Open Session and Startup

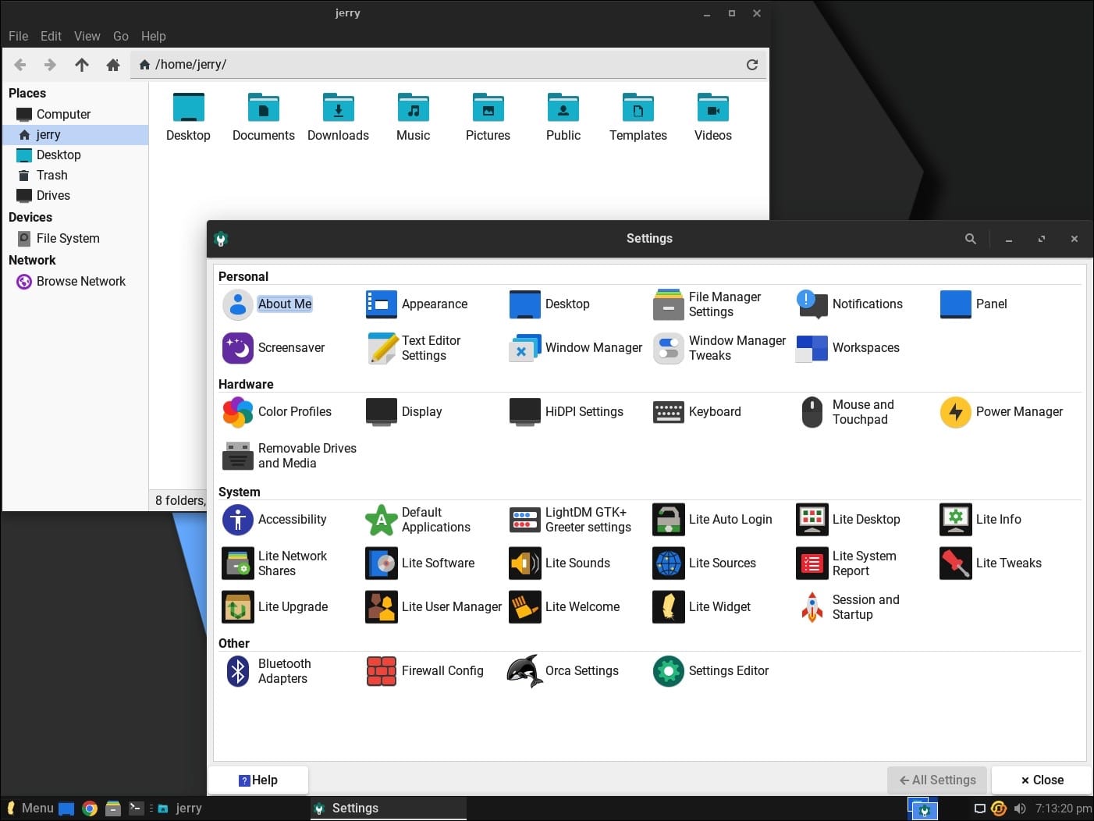(x=850, y=606)
